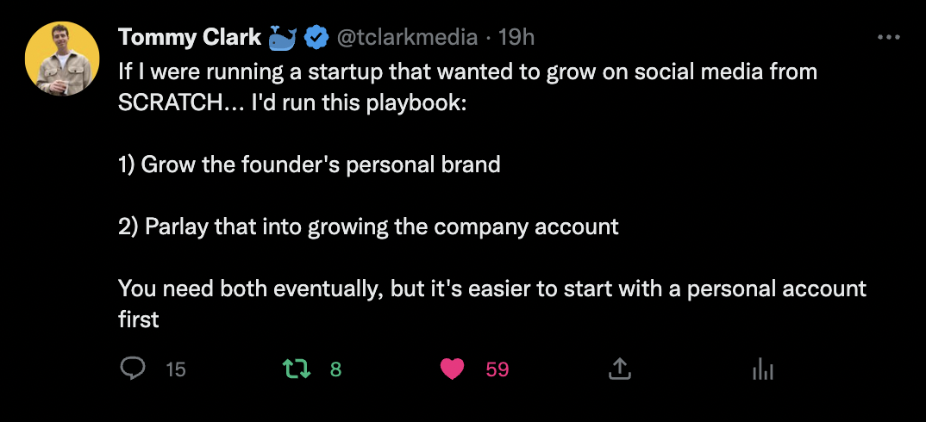
Task: Open Tommy Clark's profile picture
Action: (x=61, y=59)
